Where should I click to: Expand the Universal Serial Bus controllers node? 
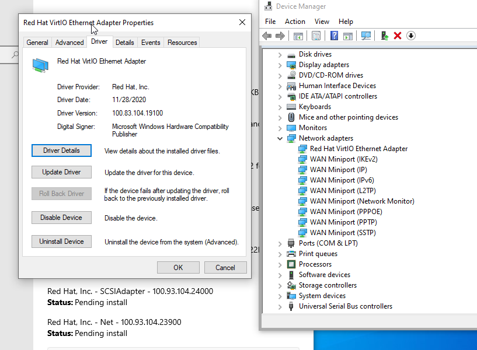point(280,307)
